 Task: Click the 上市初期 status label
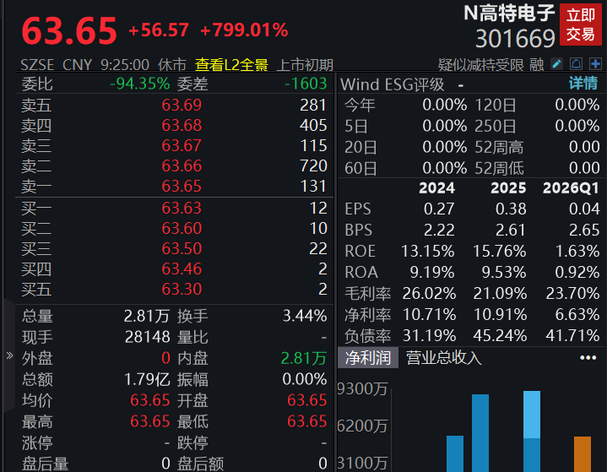(x=305, y=65)
